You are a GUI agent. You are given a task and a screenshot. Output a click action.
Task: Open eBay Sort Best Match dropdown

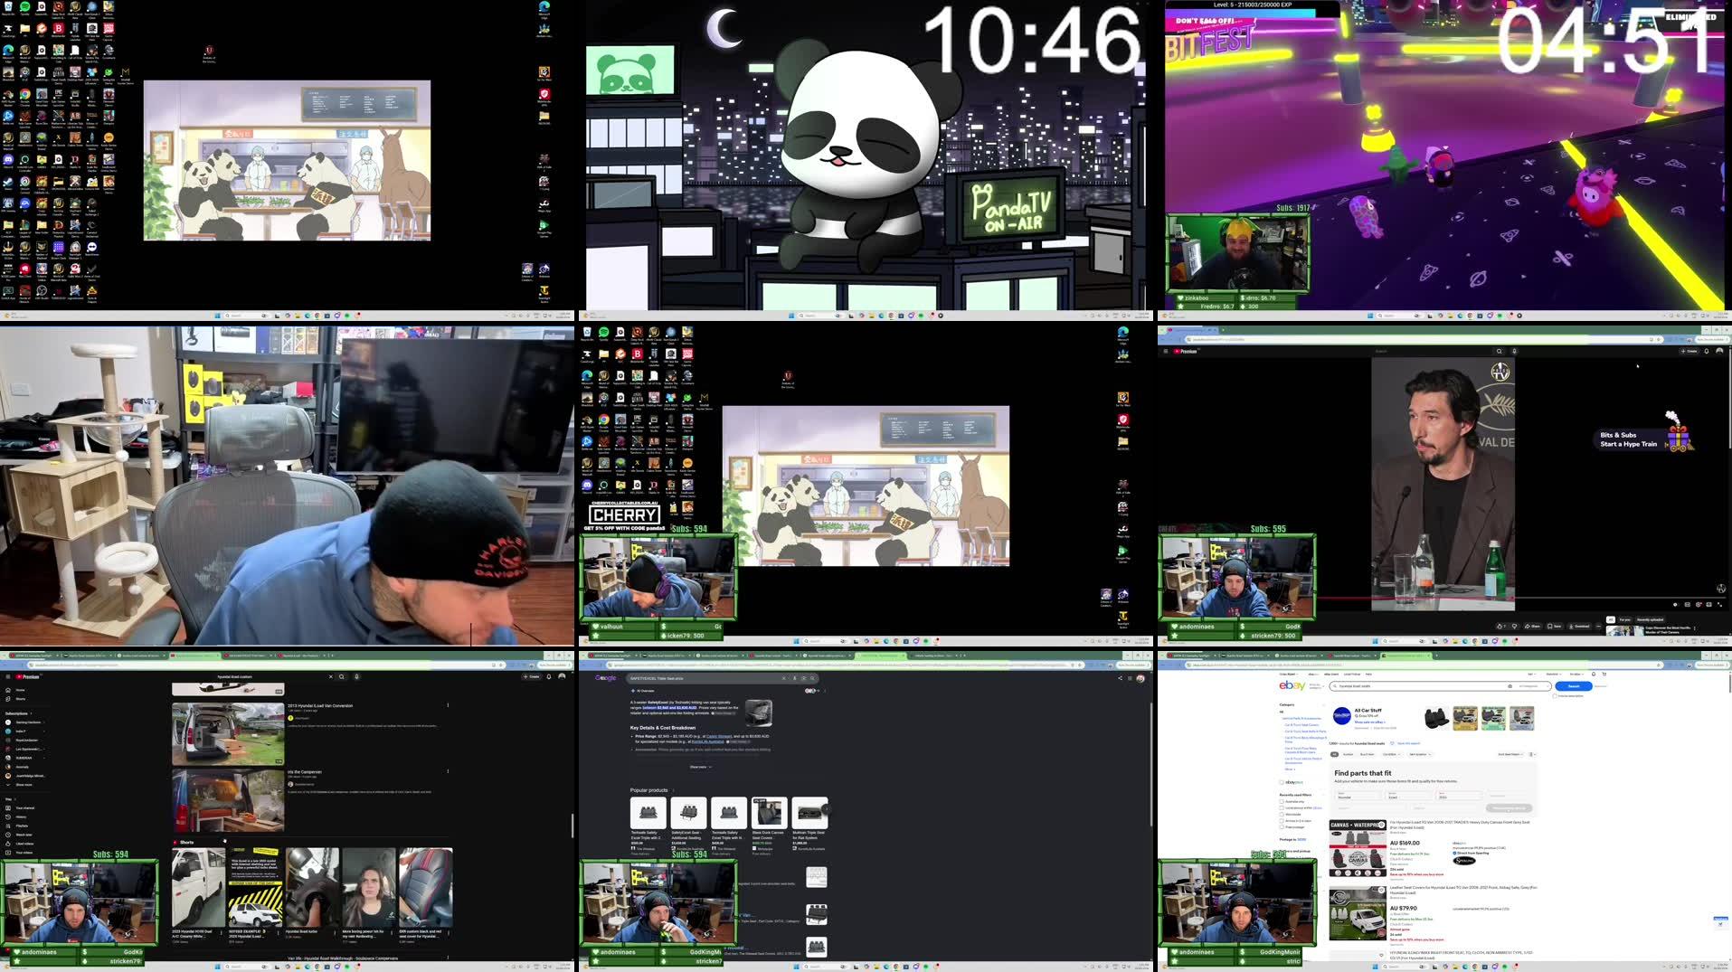[x=1510, y=754]
